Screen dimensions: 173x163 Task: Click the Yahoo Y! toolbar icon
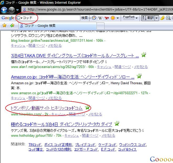coord(106,18)
